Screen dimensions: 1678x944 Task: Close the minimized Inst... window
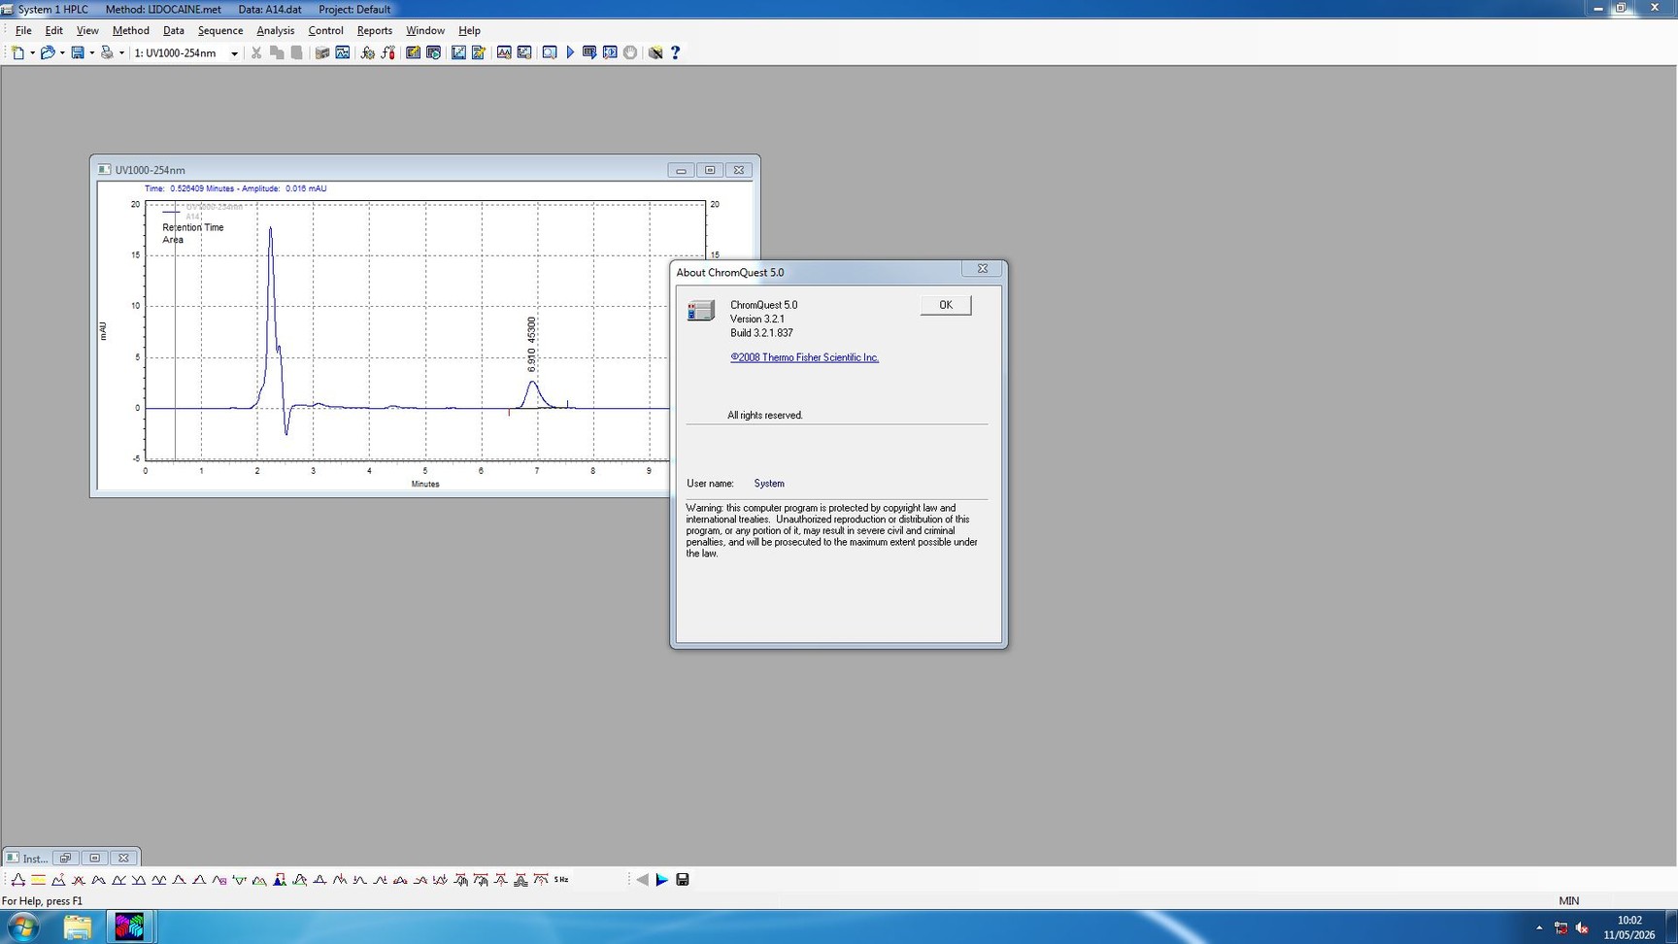(x=123, y=858)
